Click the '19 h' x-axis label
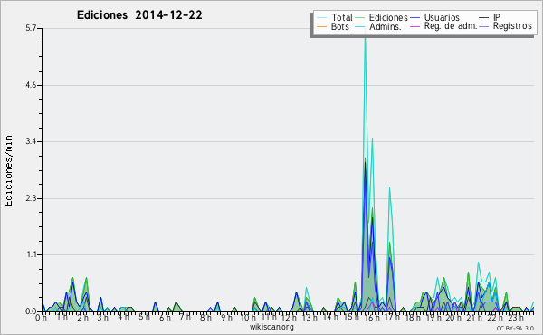Image resolution: width=543 pixels, height=335 pixels. click(433, 318)
